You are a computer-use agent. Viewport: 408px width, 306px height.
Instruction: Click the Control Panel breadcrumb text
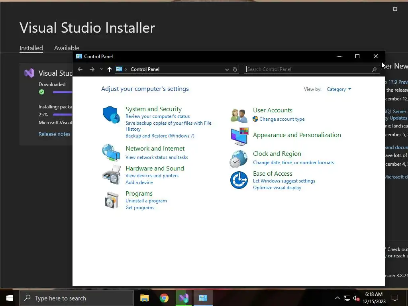pyautogui.click(x=145, y=69)
